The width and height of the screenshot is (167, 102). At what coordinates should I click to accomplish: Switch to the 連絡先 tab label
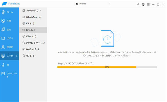(x=10, y=47)
